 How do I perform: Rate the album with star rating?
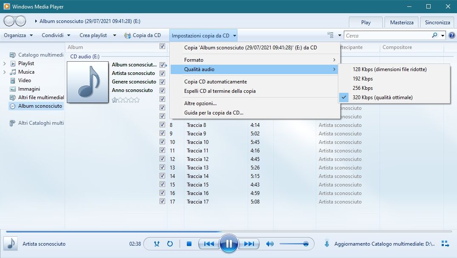point(126,100)
